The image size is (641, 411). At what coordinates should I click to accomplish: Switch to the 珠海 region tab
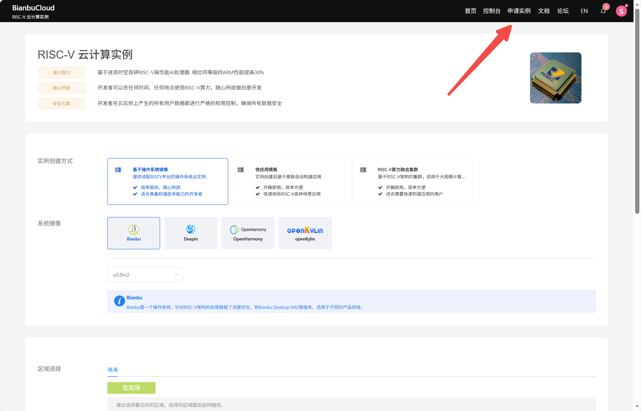113,370
